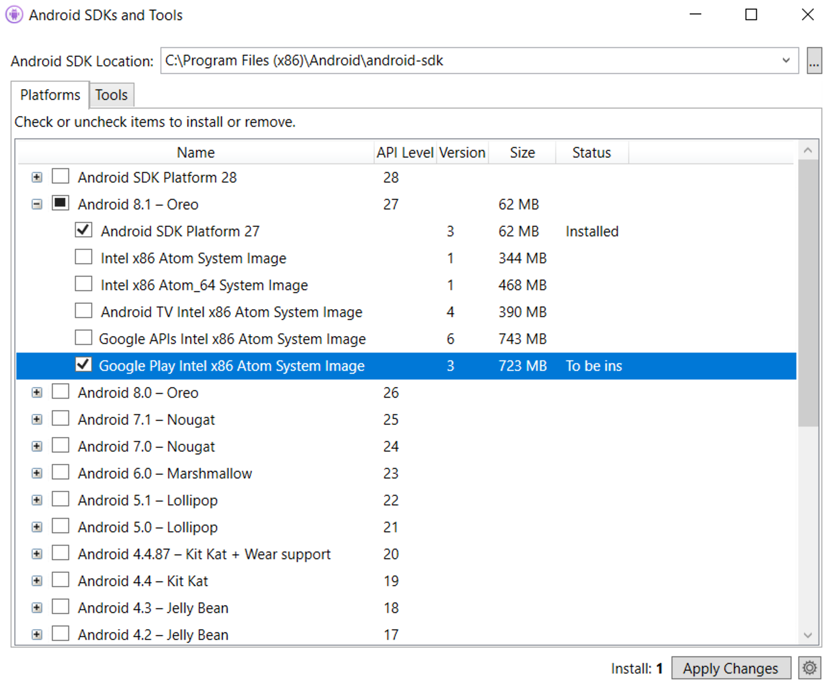This screenshot has height=687, width=830.
Task: Expand the Android 4.4 – Kit Kat node
Action: click(x=37, y=581)
